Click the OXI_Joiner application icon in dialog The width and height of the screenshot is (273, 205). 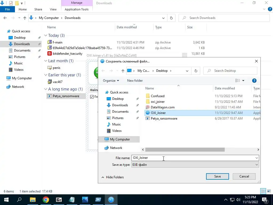148,113
